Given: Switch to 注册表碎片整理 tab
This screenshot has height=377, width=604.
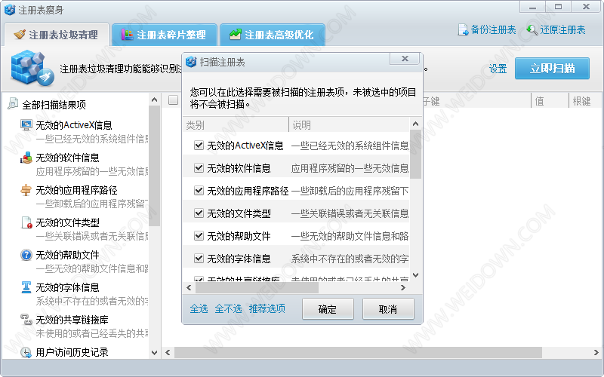Looking at the screenshot, I should [x=165, y=35].
